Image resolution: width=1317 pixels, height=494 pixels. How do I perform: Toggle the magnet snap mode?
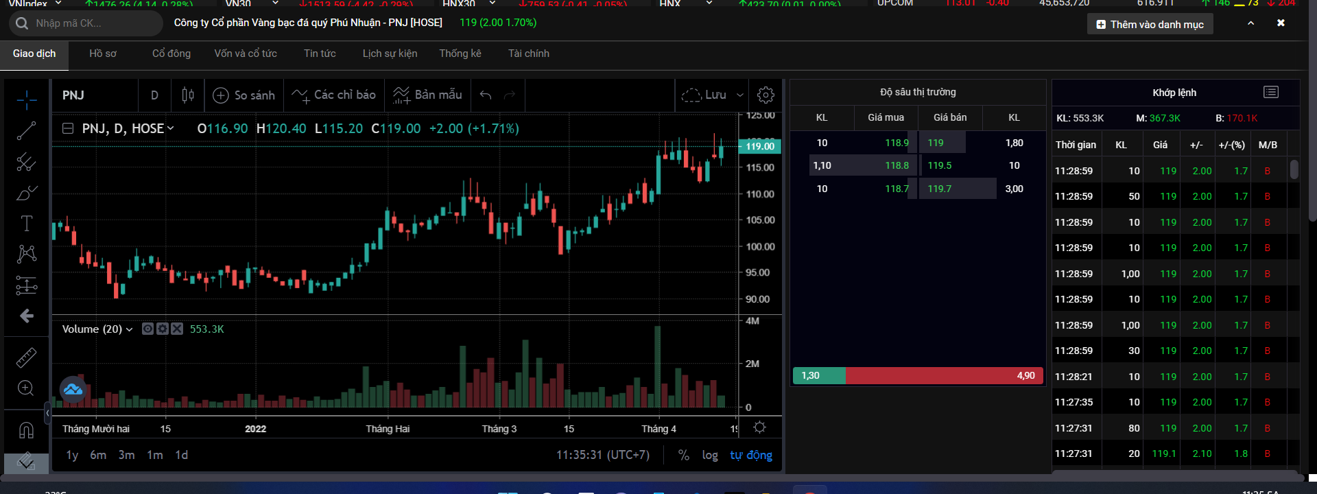[26, 430]
